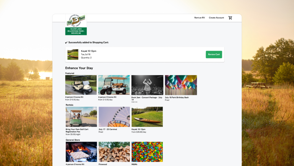Image resolution: width=294 pixels, height=166 pixels.
Task: Click the Ferris wheel carnival image
Action: (x=114, y=117)
